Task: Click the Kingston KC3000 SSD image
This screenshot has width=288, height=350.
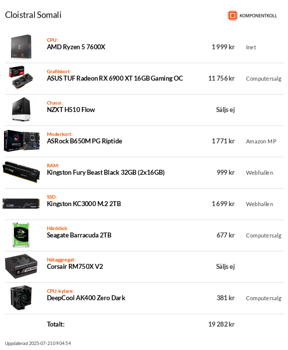Action: 21,204
